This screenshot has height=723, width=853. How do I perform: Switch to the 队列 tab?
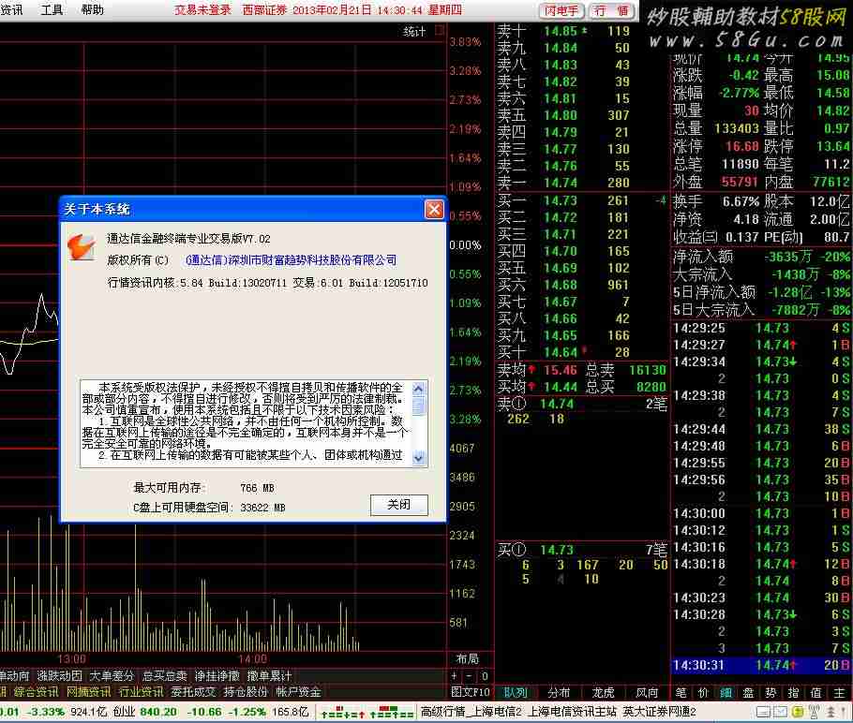point(516,692)
